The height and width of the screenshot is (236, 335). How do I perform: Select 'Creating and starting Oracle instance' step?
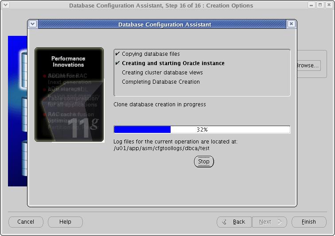pyautogui.click(x=173, y=63)
